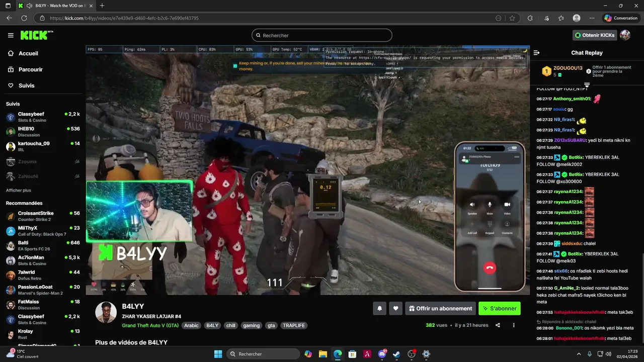
Task: Share the video via share icon
Action: 498,325
